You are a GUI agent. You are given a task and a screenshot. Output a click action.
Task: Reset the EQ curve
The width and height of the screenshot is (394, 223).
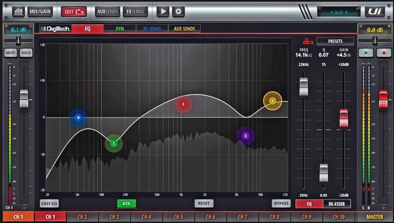[x=204, y=203]
